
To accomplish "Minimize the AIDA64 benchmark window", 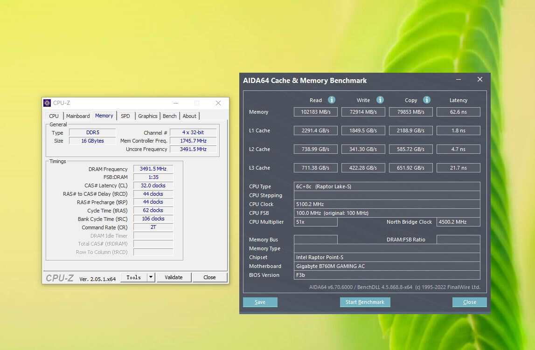I will point(459,80).
